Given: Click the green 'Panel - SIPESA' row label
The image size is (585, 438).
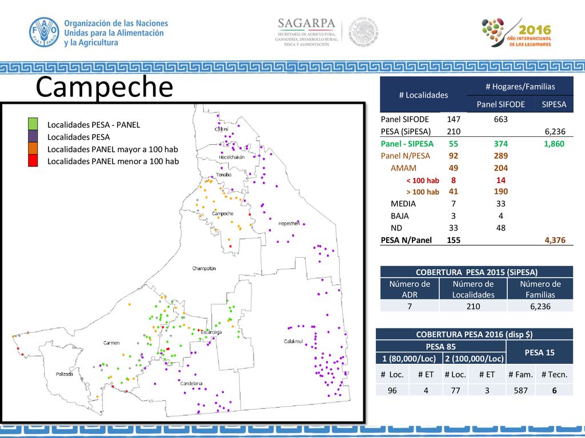Looking at the screenshot, I should point(407,144).
